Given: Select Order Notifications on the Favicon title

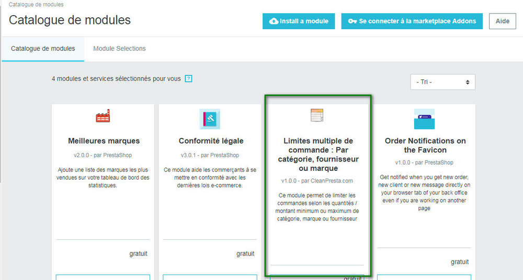Looking at the screenshot, I should click(425, 145).
